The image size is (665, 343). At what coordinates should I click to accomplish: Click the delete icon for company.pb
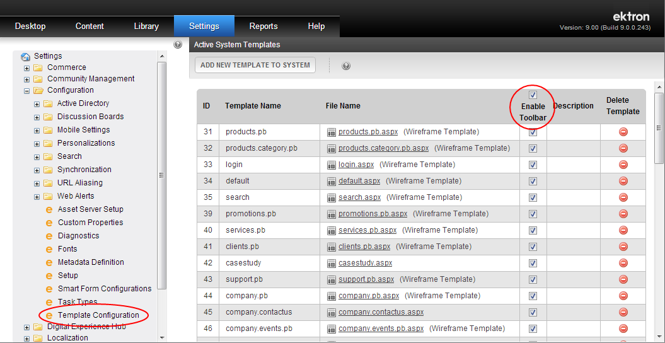click(623, 296)
